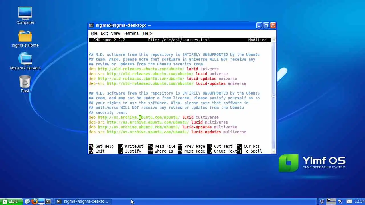
Task: Click the 'deb-src us.archive lucid multiverse' line
Action: click(x=158, y=122)
